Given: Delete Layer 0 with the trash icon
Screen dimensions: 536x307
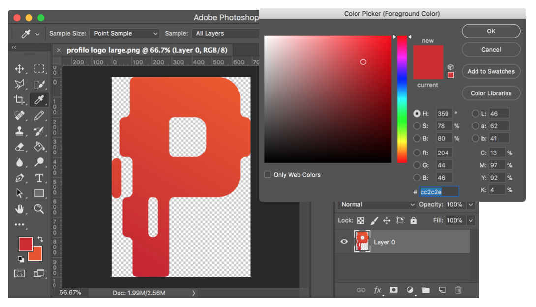Looking at the screenshot, I should tap(458, 290).
